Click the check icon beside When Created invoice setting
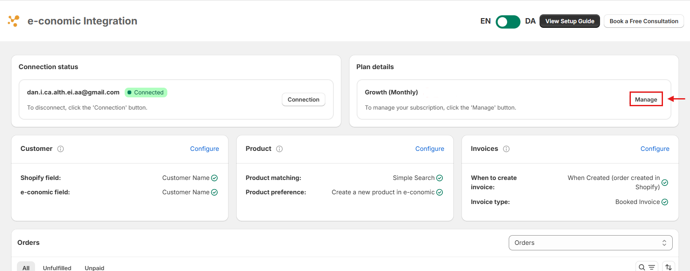 665,182
